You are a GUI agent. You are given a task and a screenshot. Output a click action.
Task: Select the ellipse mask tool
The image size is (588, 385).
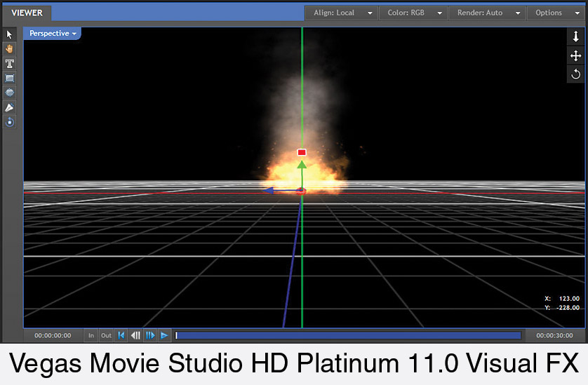point(9,93)
